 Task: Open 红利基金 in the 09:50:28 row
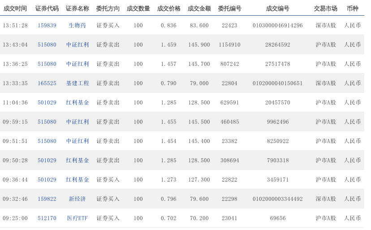pyautogui.click(x=78, y=161)
